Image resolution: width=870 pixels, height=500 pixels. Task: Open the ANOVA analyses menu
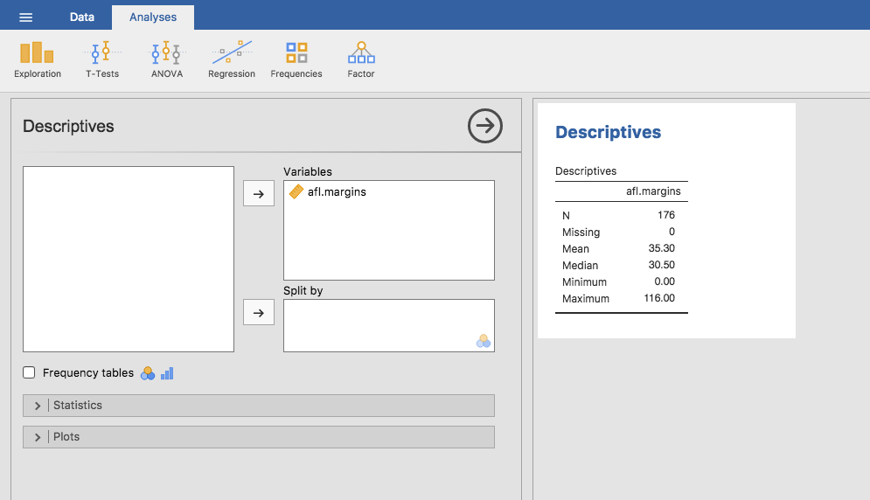[x=166, y=60]
